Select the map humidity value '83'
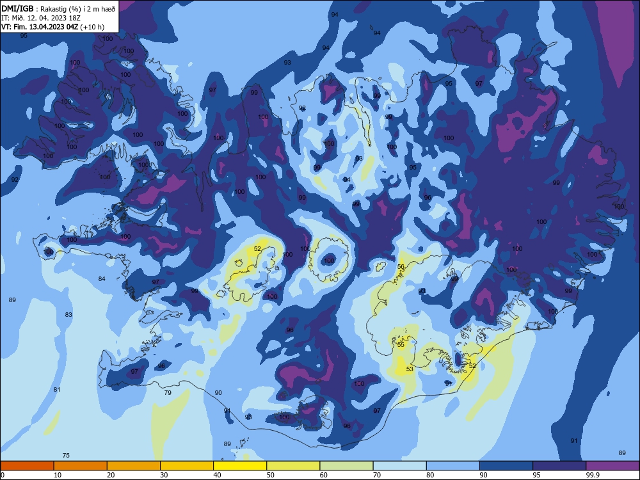The image size is (640, 480). [x=68, y=315]
